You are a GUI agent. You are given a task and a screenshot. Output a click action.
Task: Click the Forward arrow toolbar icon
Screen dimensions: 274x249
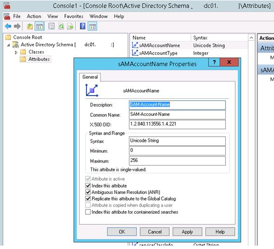coord(17,27)
